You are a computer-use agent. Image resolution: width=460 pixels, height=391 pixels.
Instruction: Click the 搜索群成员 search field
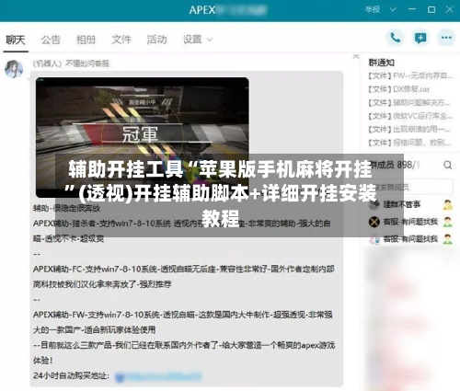[x=411, y=187]
